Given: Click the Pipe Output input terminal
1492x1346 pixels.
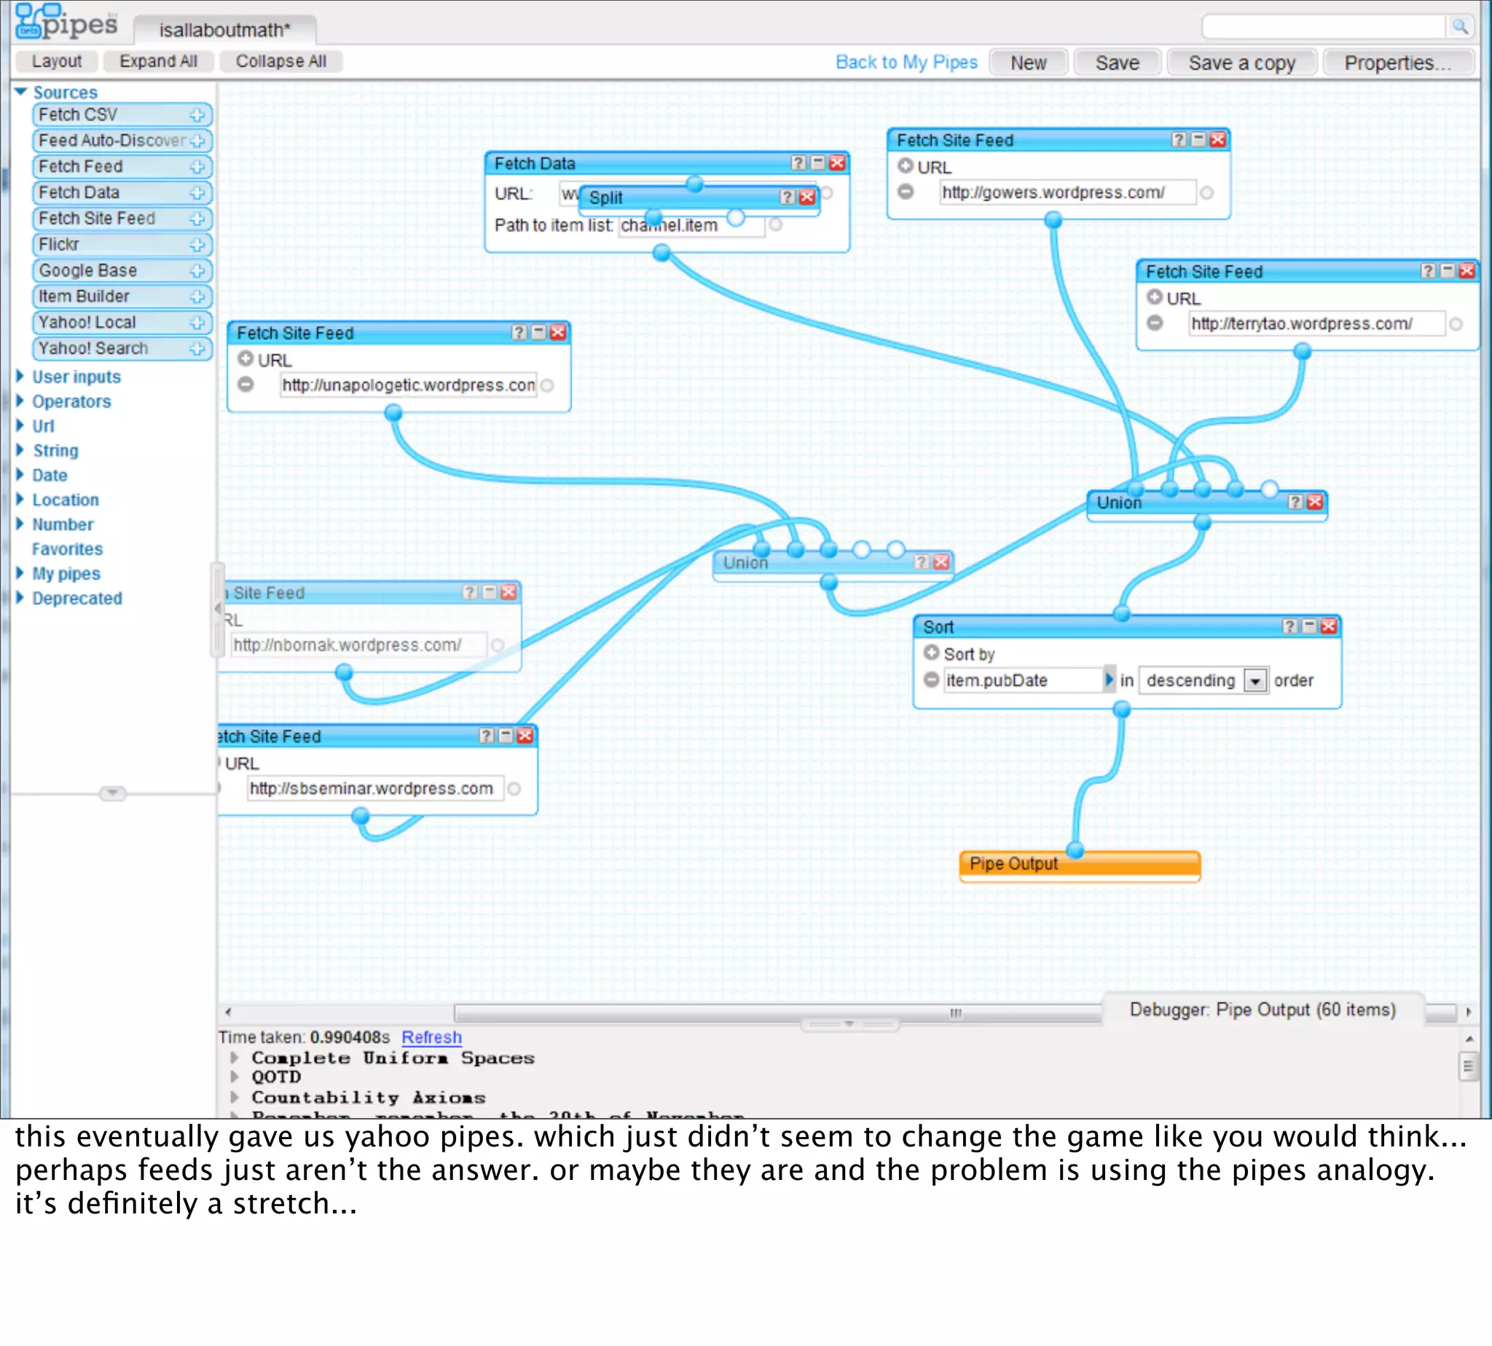Looking at the screenshot, I should [1075, 850].
